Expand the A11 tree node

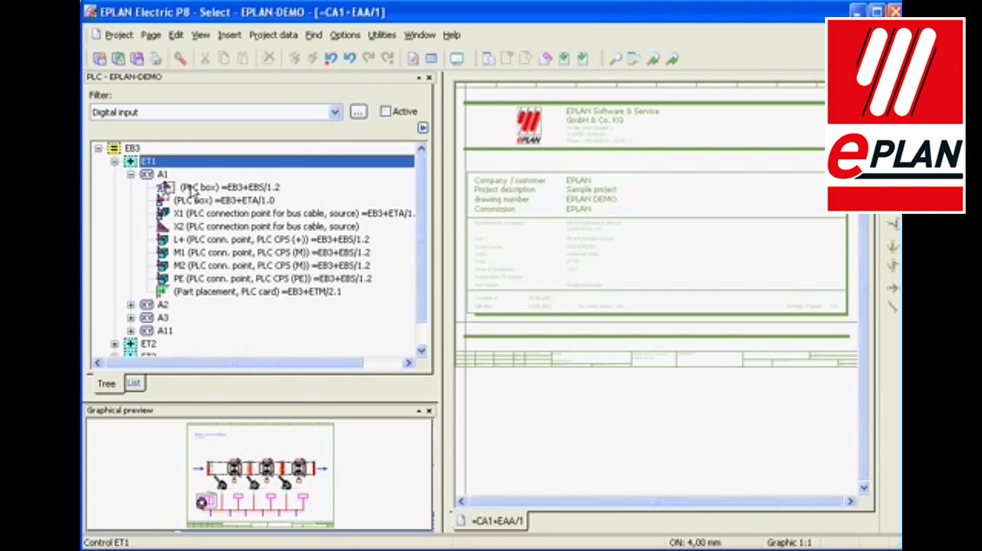(x=130, y=331)
